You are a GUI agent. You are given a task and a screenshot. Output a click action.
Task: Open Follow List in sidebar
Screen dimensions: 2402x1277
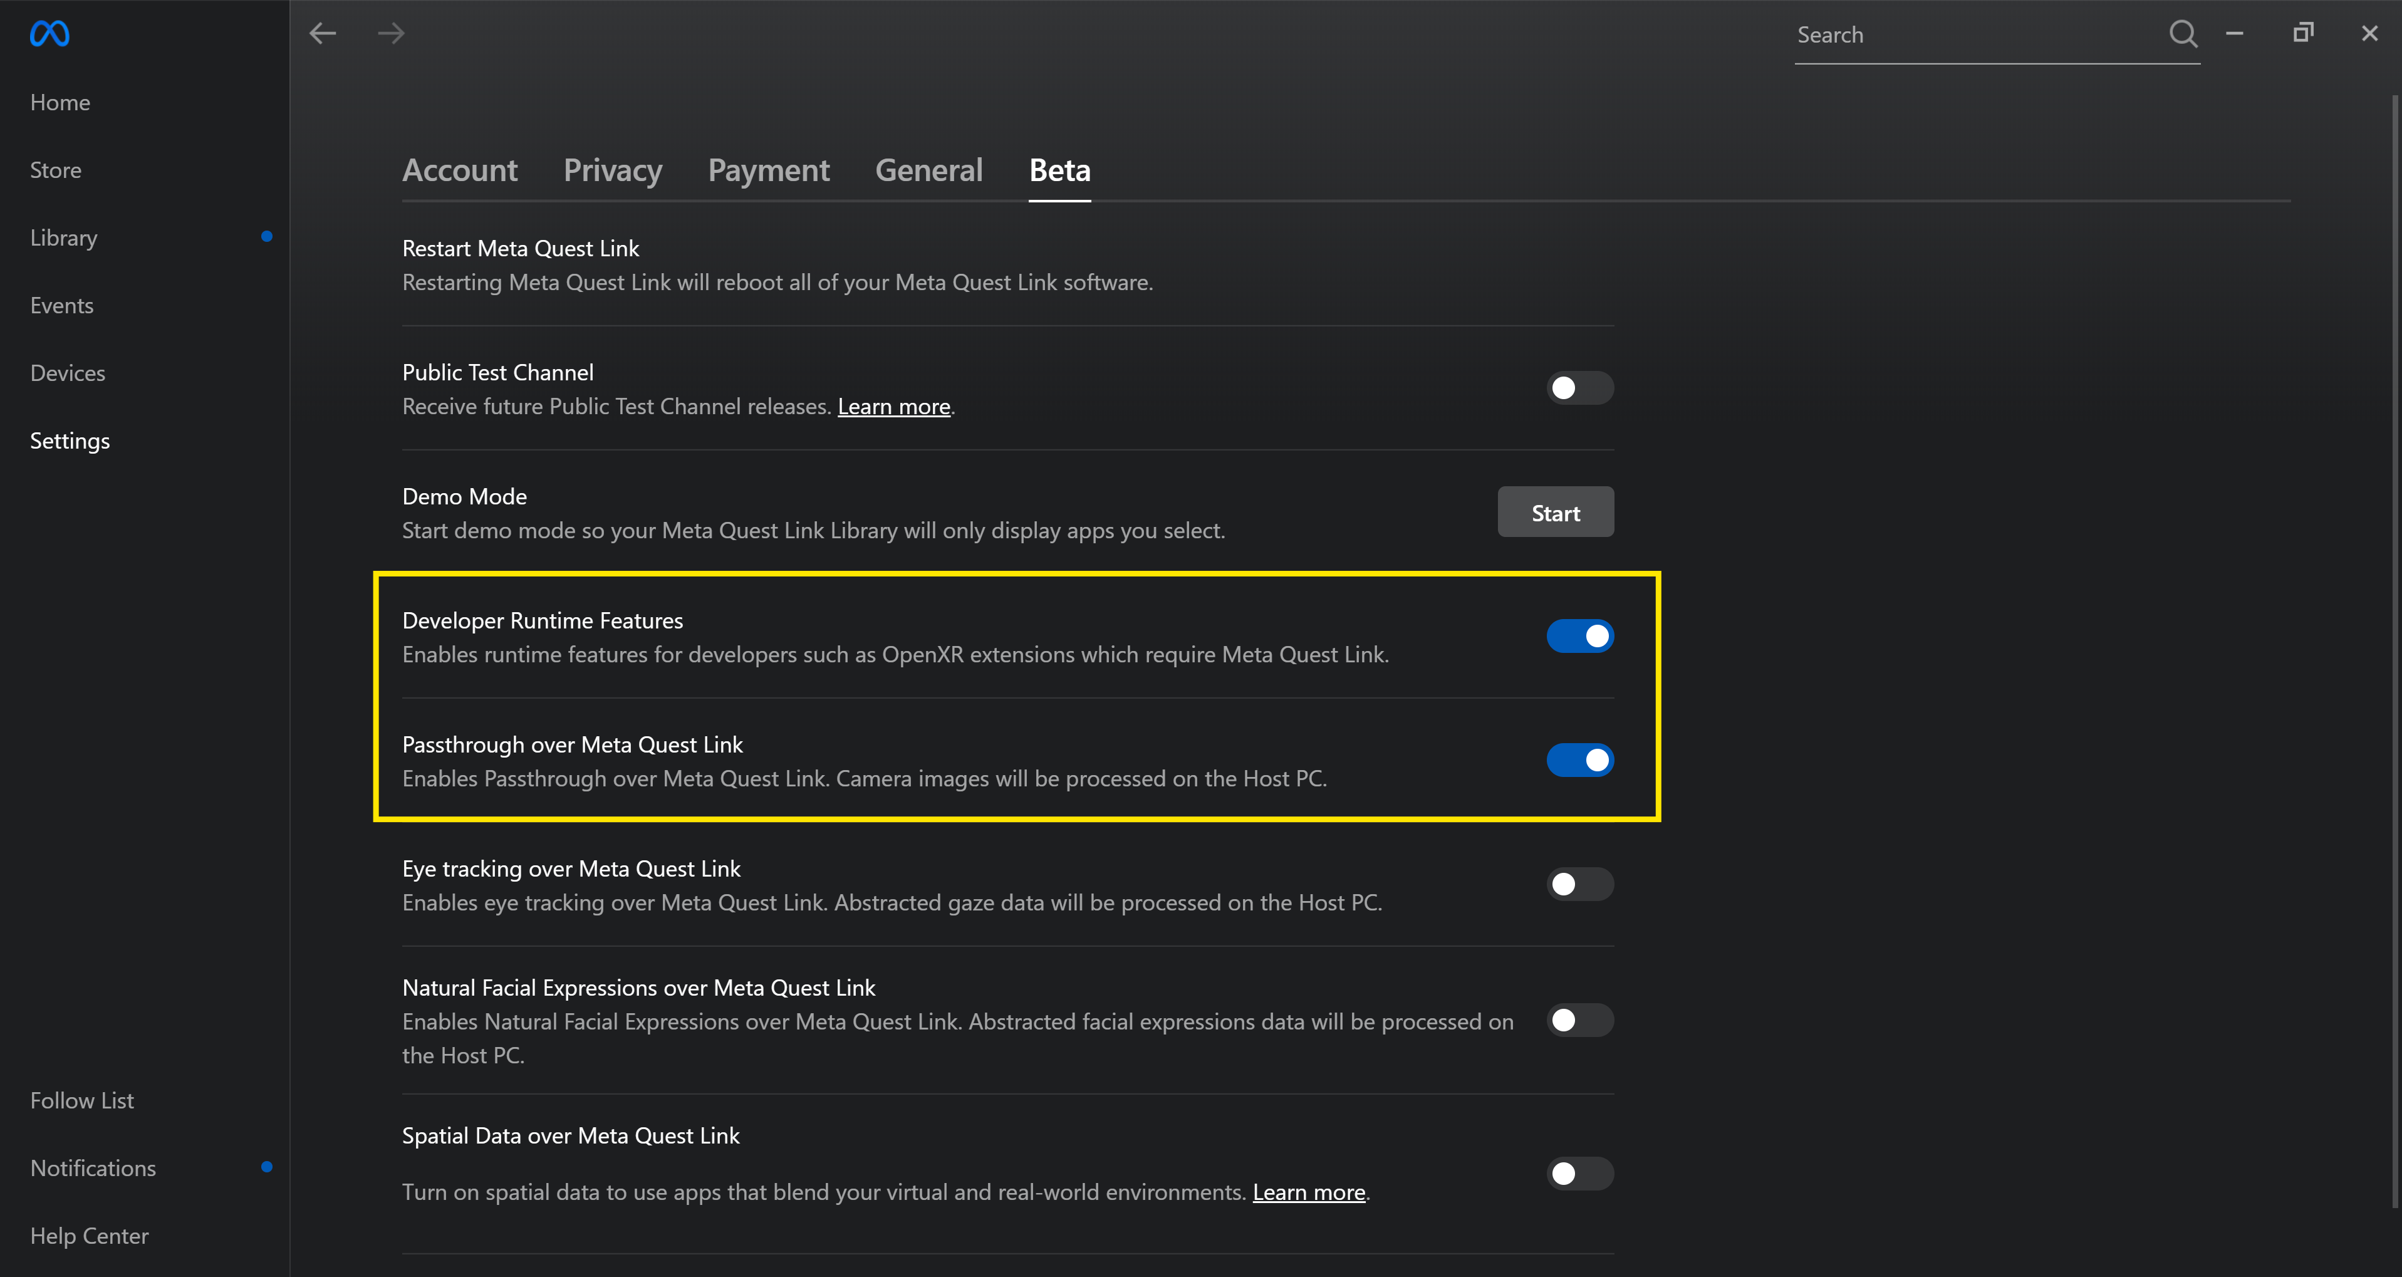coord(82,1101)
